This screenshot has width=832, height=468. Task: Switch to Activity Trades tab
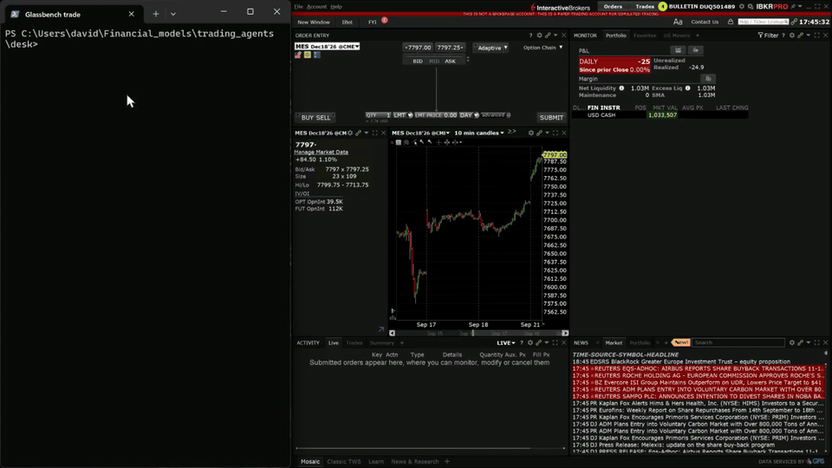354,343
